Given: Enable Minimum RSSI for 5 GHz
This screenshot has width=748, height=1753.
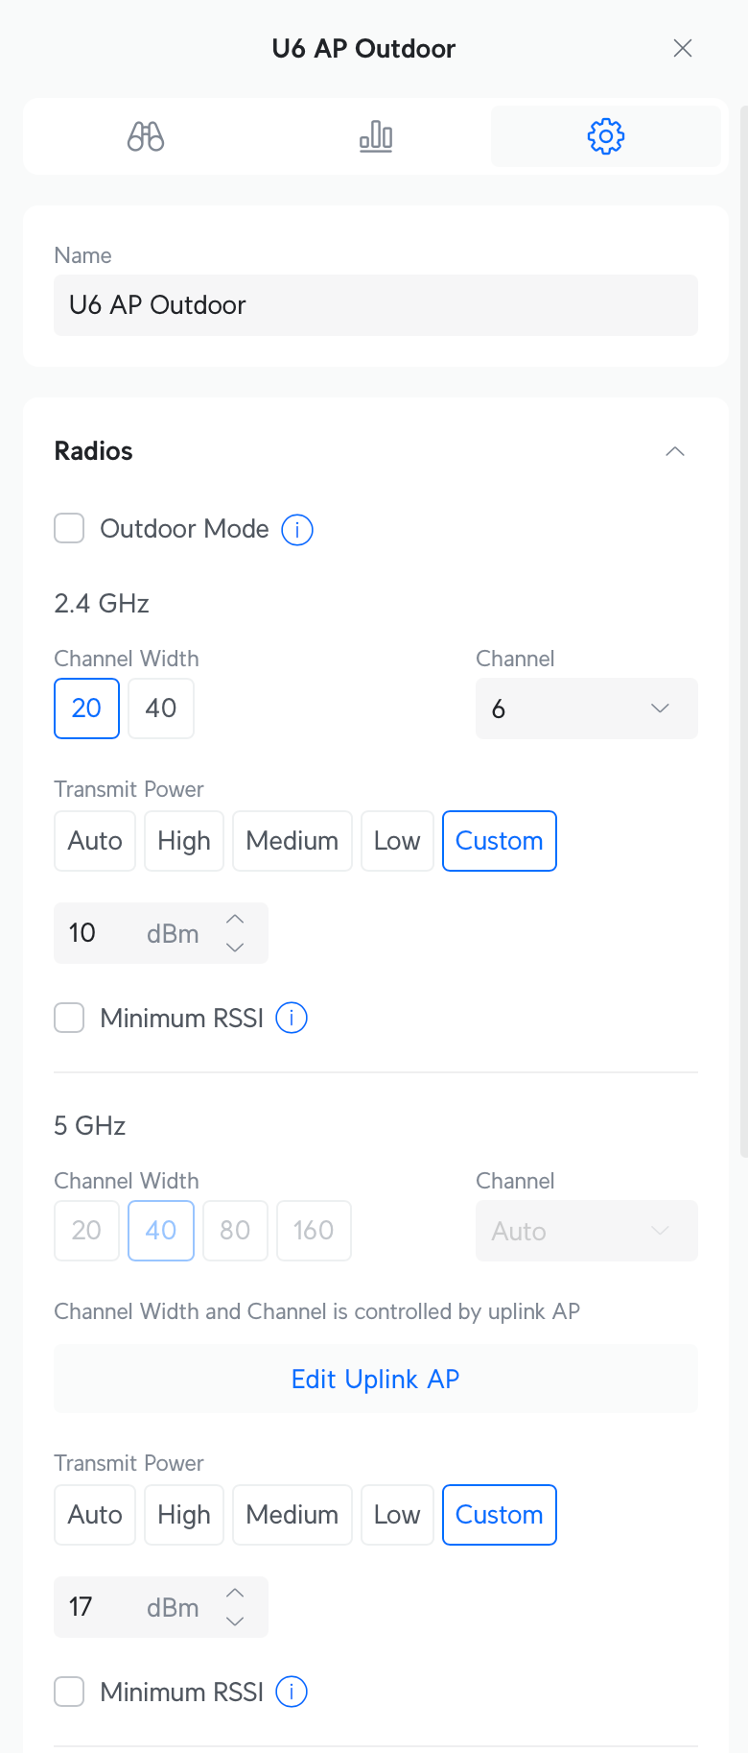Looking at the screenshot, I should (69, 1692).
